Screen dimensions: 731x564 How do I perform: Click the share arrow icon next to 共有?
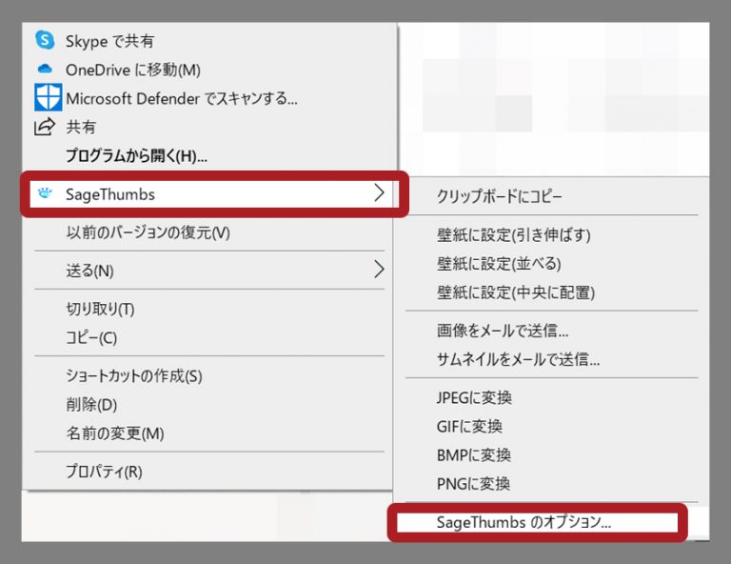tap(45, 127)
